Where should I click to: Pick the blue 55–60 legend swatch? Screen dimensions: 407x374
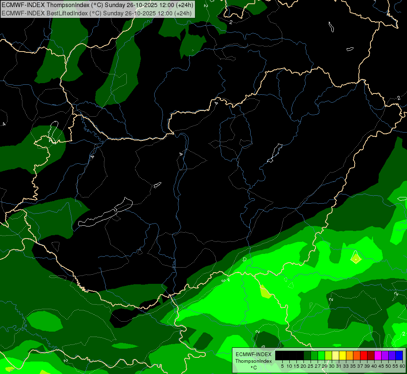point(399,355)
